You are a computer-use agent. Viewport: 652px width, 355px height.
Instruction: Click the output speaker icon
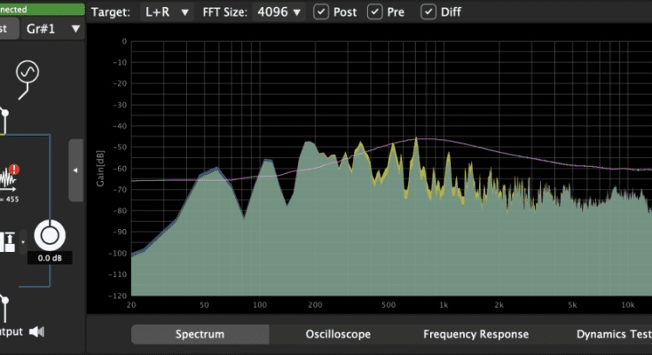36,332
